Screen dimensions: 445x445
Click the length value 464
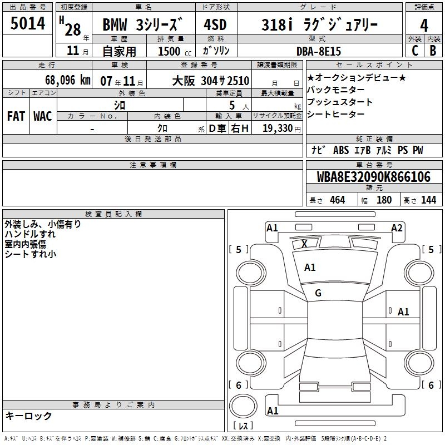pyautogui.click(x=338, y=200)
